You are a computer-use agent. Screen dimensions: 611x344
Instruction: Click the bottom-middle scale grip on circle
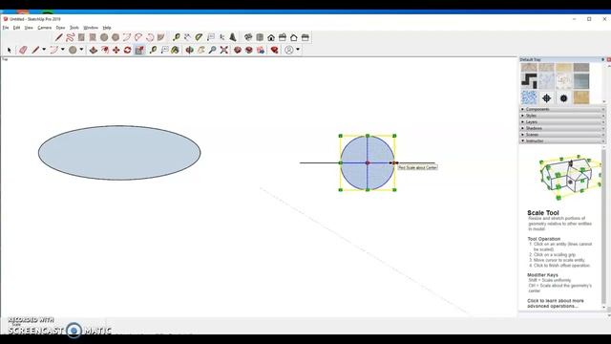(x=368, y=190)
